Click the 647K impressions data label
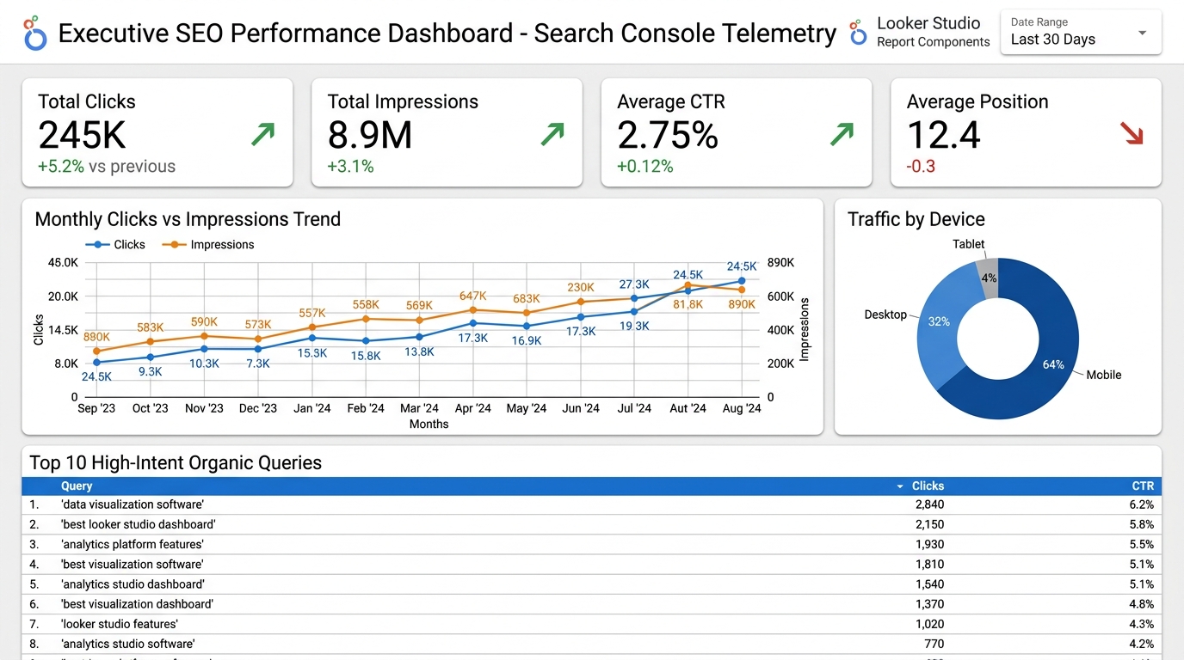The height and width of the screenshot is (660, 1184). 473,296
